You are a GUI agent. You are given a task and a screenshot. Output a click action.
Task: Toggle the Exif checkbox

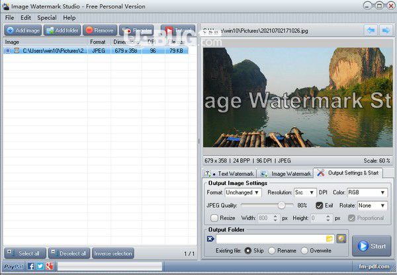tap(320, 206)
